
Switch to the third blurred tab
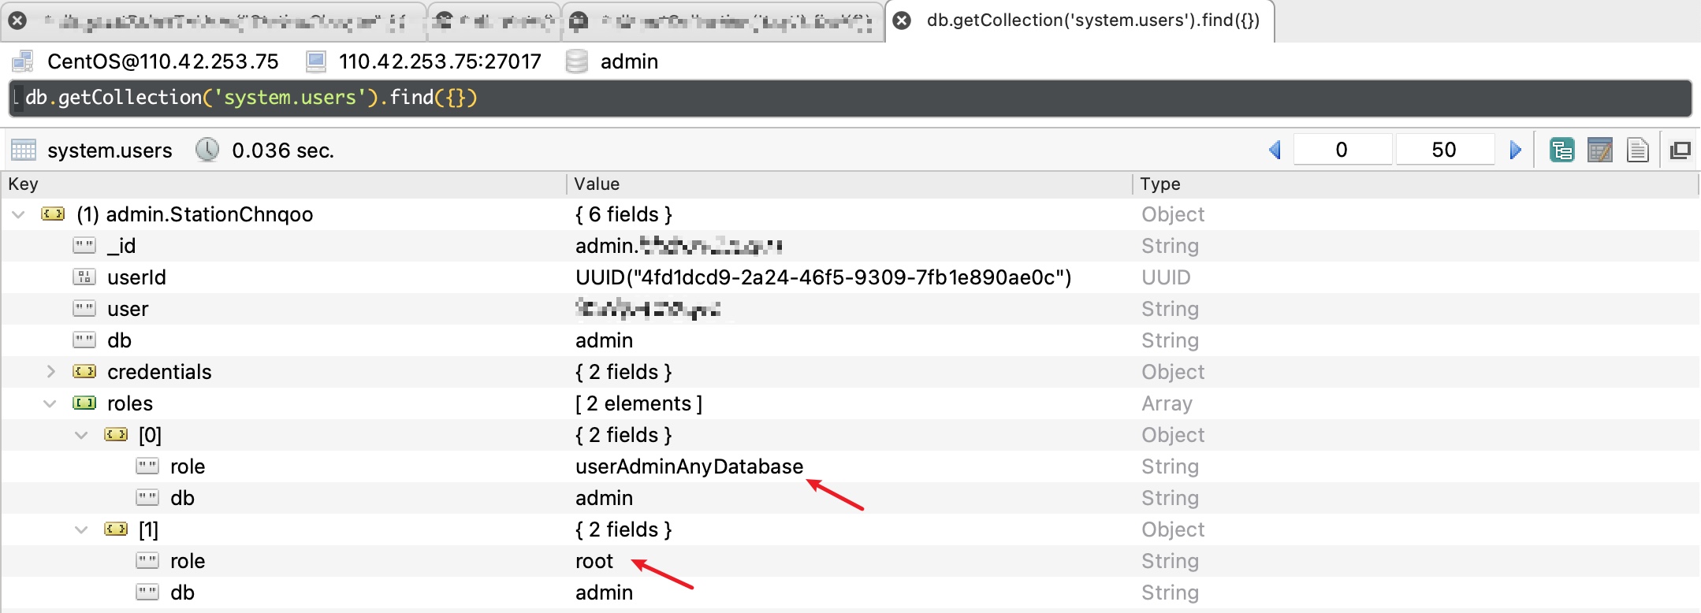(x=723, y=20)
